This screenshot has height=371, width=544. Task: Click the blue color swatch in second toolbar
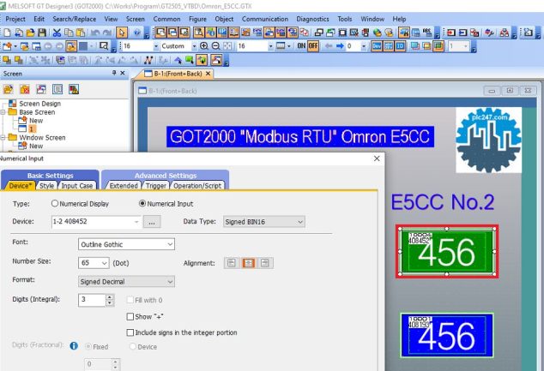click(83, 45)
